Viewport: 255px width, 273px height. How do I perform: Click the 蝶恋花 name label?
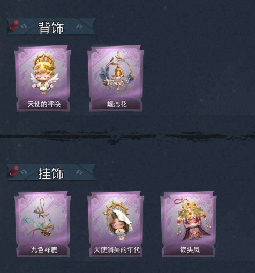pos(117,104)
